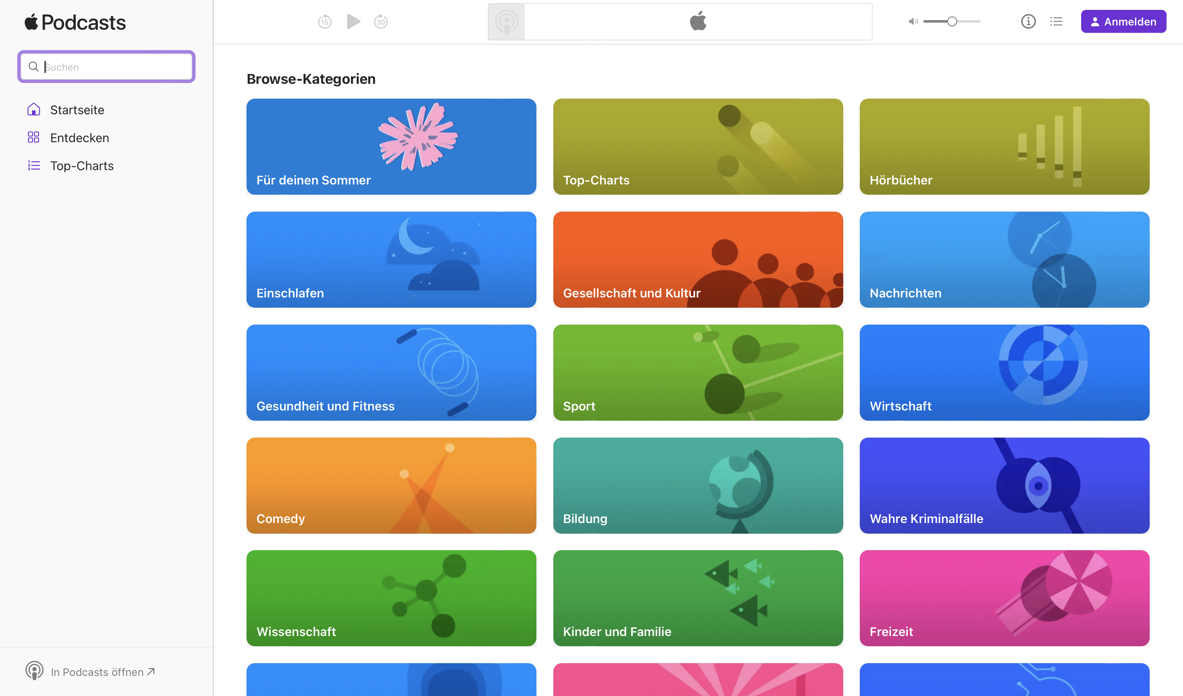
Task: Click the Apple Podcasts logo
Action: click(x=75, y=22)
